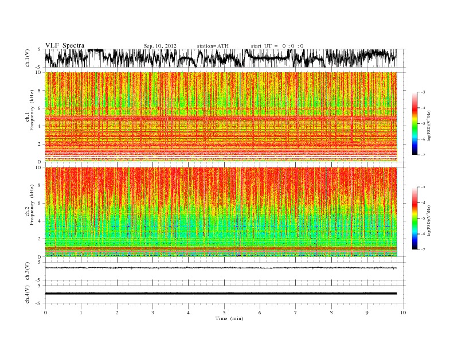
Task: Click the ch.1 voltage waveform trace panel
Action: click(225, 58)
